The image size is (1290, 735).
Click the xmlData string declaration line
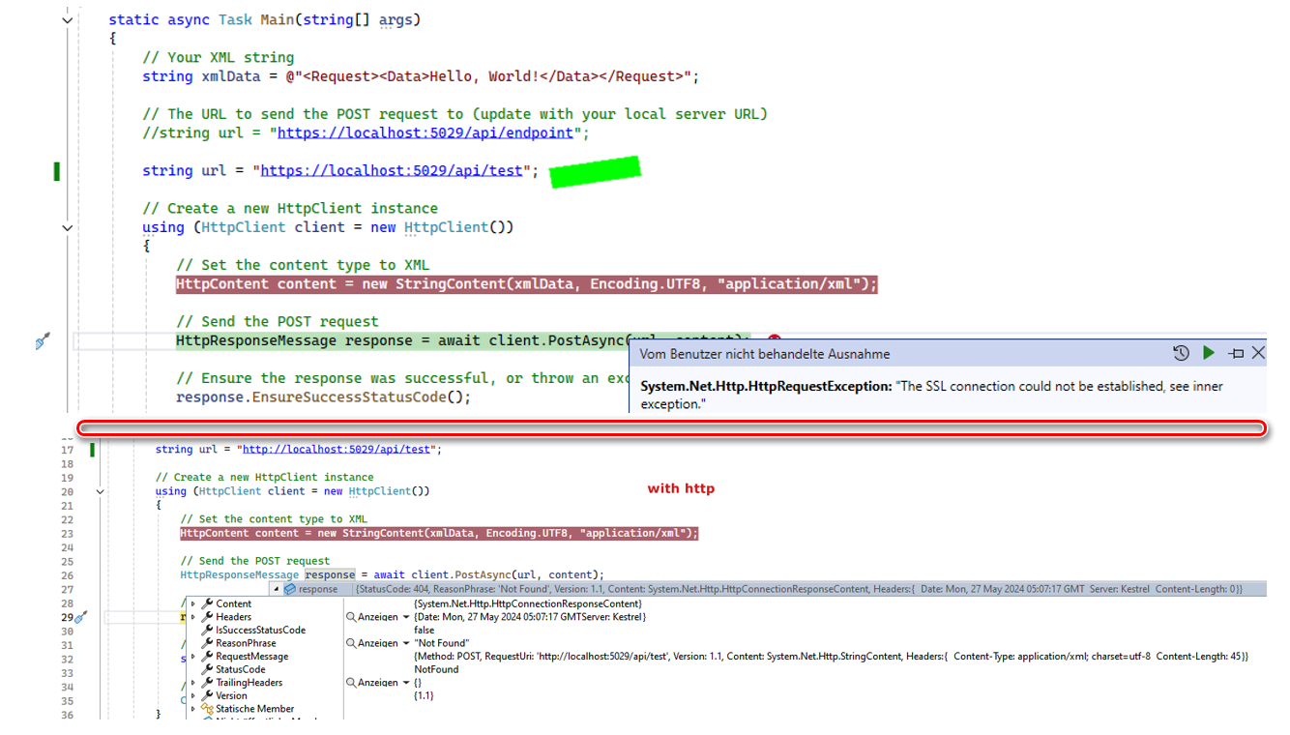click(420, 76)
